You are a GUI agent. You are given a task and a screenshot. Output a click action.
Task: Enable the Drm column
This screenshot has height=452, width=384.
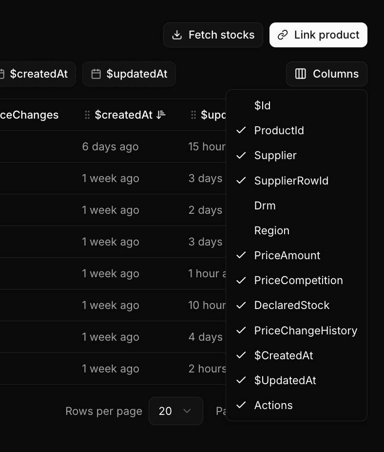(265, 205)
